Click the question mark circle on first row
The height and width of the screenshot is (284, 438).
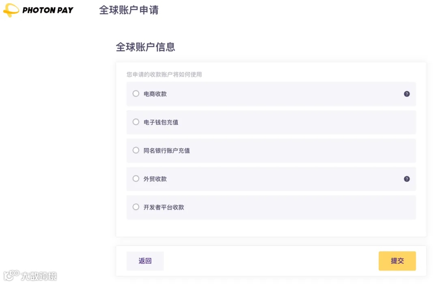click(x=407, y=93)
